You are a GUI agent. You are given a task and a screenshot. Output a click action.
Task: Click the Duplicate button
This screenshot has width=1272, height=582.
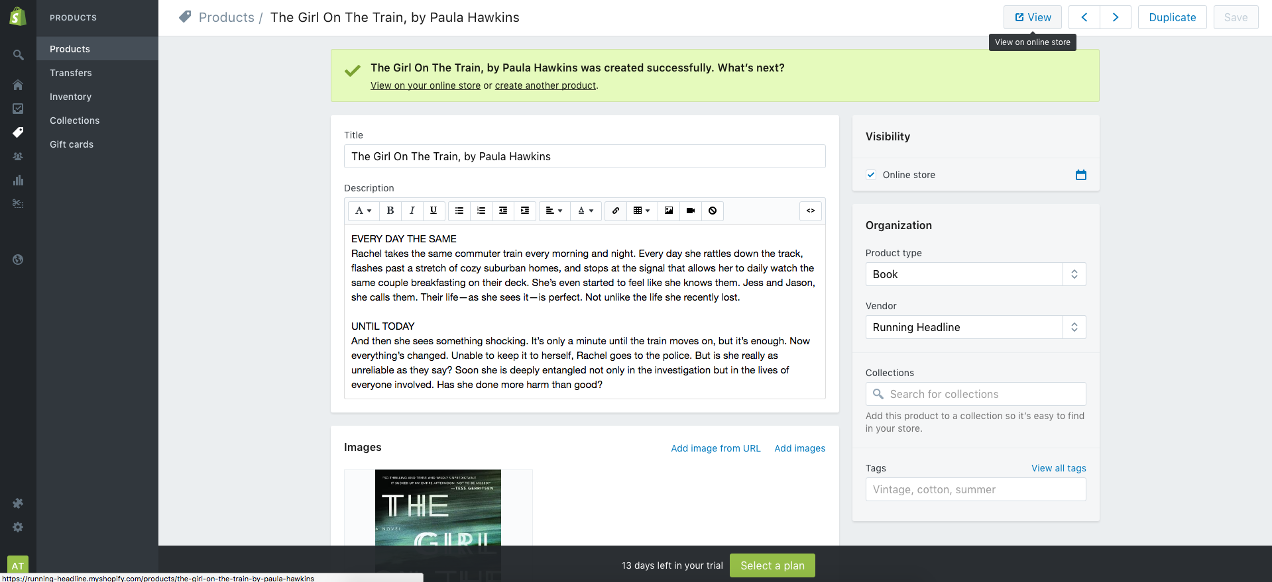point(1172,17)
